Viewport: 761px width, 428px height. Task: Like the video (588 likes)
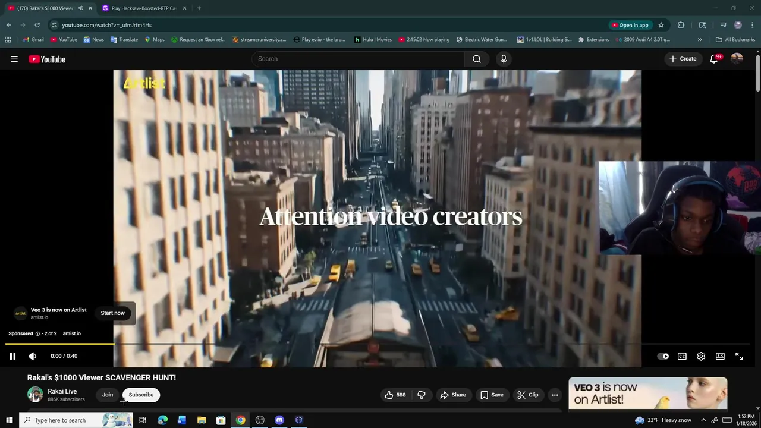pyautogui.click(x=395, y=395)
